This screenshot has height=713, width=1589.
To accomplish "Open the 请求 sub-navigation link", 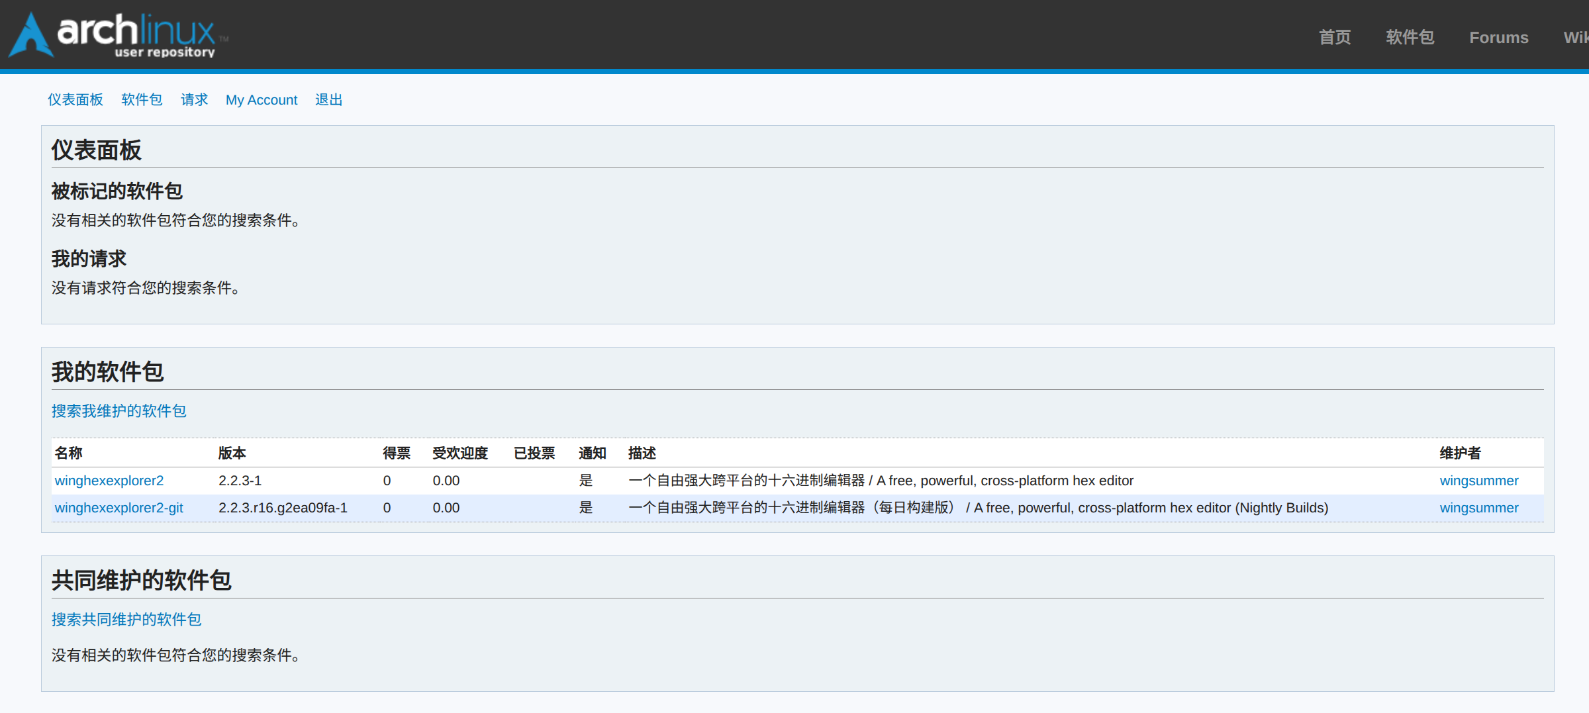I will (x=194, y=99).
